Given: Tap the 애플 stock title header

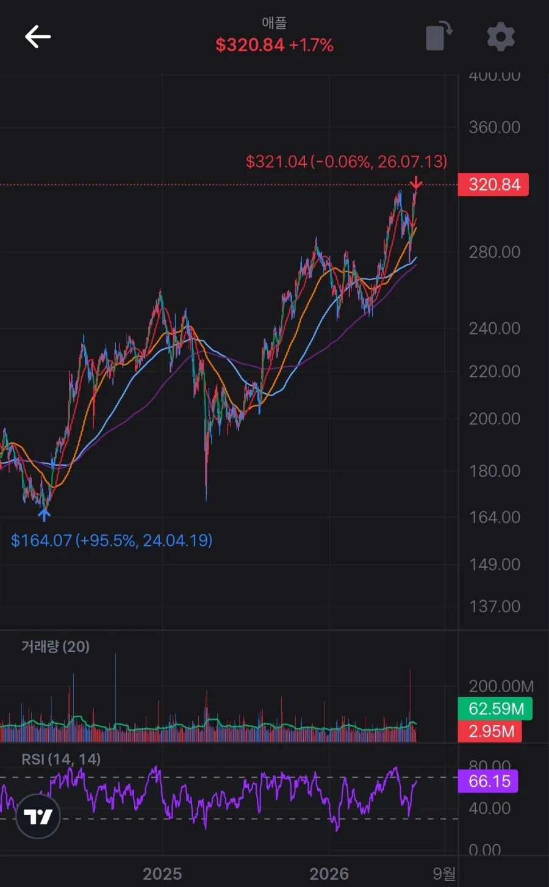Looking at the screenshot, I should point(274,23).
